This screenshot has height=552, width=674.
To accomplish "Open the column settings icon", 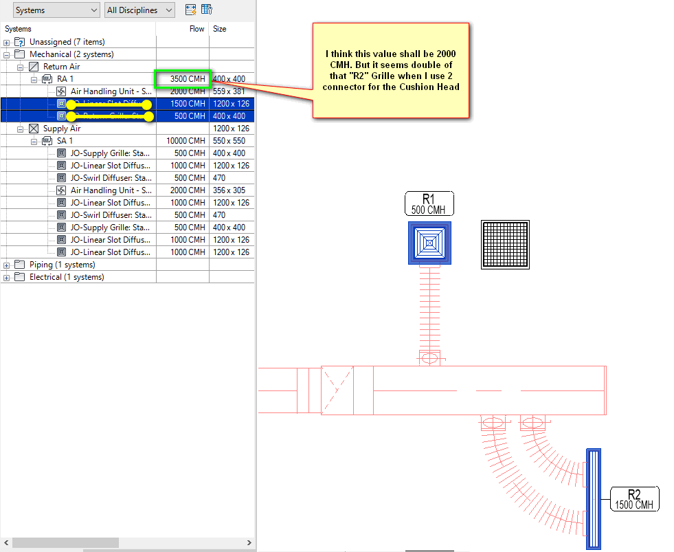I will 207,10.
